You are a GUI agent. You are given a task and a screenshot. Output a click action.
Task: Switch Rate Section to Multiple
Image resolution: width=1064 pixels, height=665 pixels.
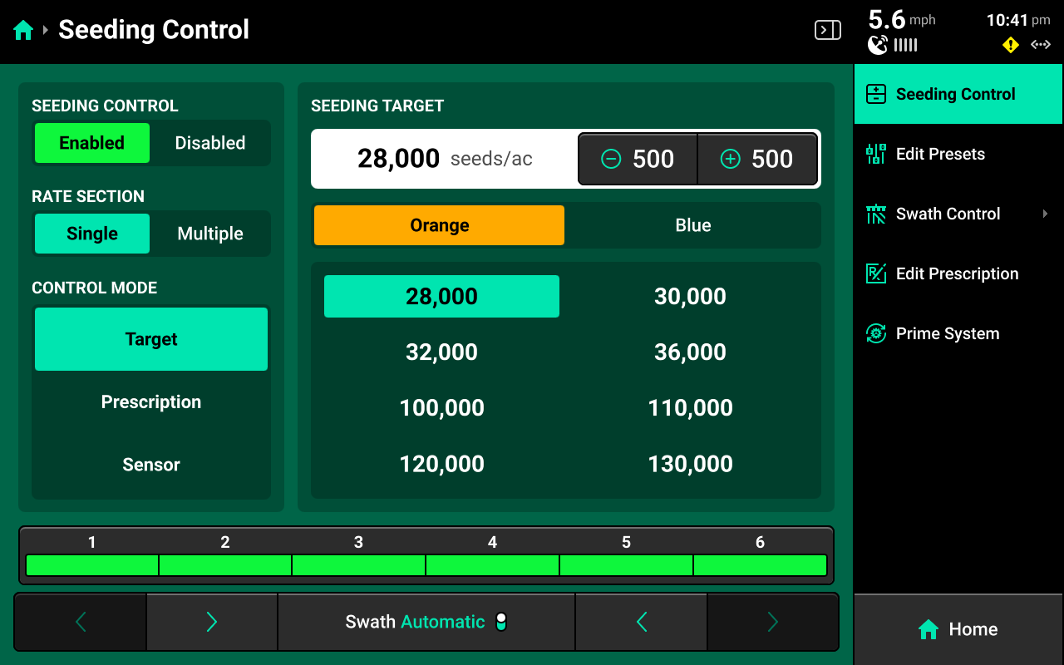click(x=209, y=234)
